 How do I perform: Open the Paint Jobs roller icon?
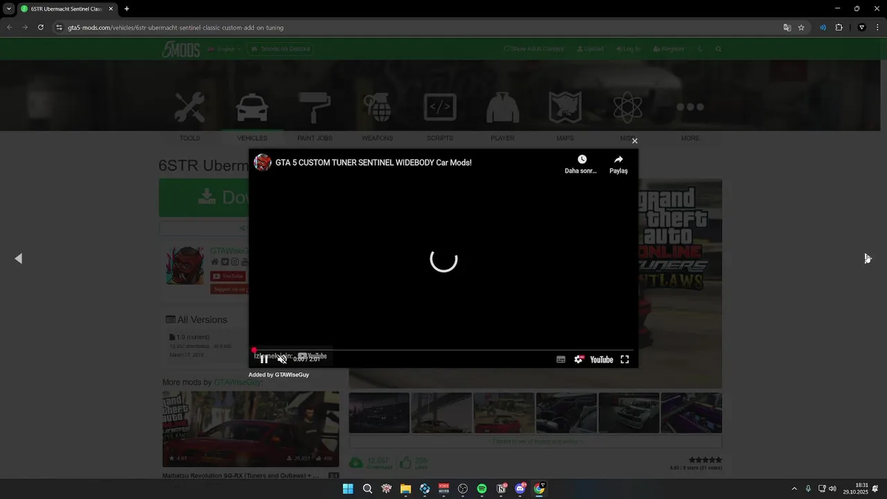(x=315, y=107)
